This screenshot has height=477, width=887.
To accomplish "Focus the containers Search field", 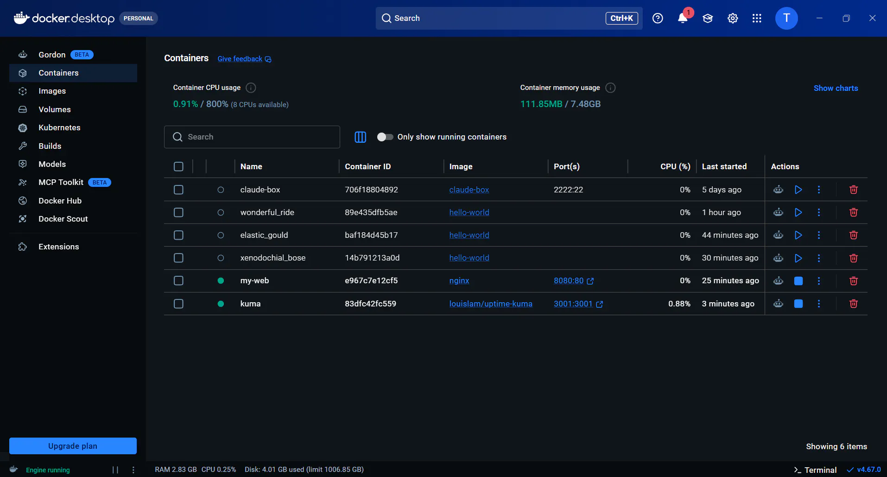I will point(252,137).
